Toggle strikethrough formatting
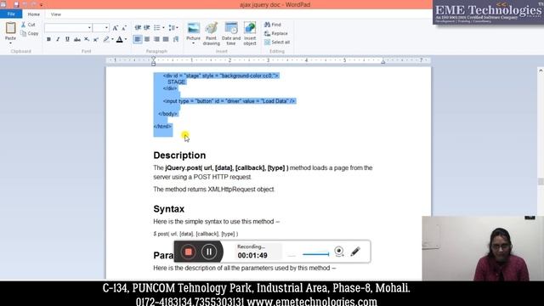The image size is (544, 306). click(77, 40)
